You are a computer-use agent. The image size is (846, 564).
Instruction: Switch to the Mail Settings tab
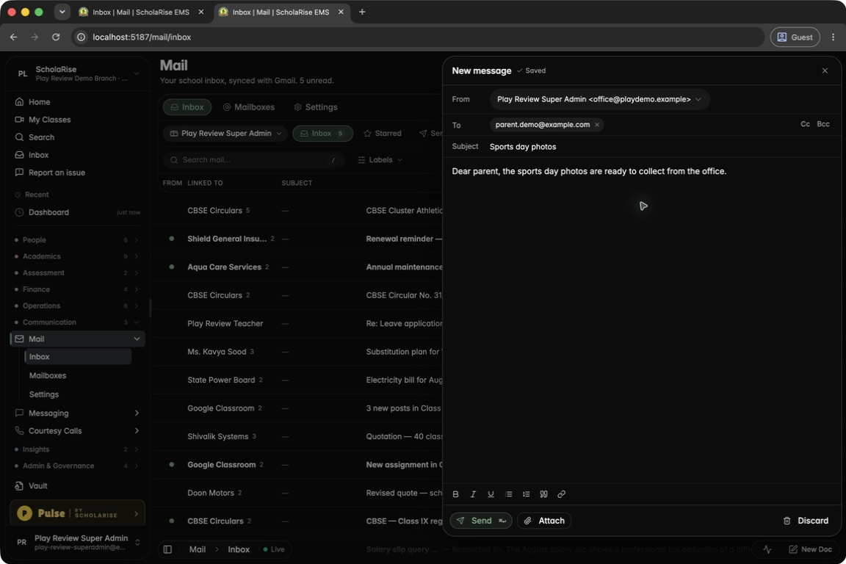(x=316, y=107)
